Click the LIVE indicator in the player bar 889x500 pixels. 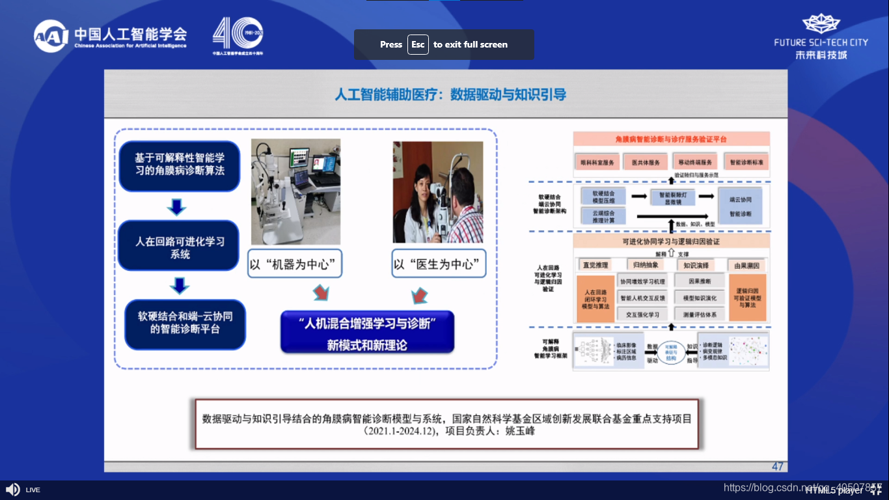click(33, 490)
